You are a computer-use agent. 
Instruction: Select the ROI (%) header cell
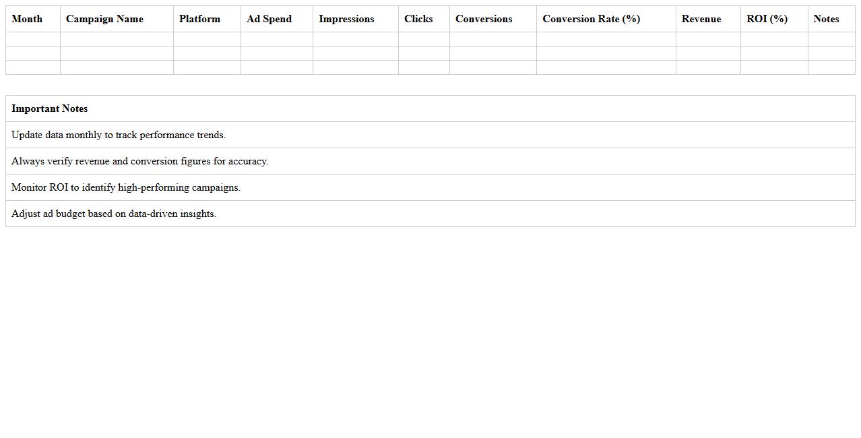click(x=767, y=19)
